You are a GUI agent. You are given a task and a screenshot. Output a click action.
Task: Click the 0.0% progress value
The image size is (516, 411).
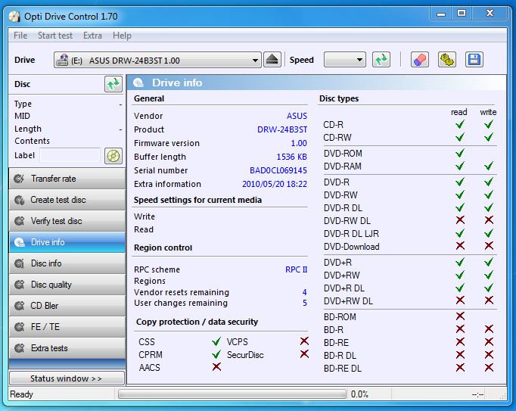click(x=359, y=394)
